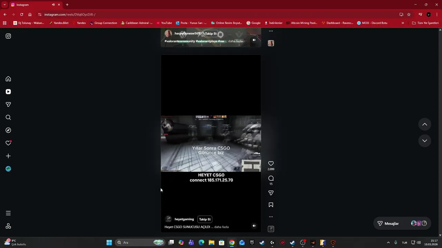Screen dimensions: 442x248
Task: Toggle mute on the heyetgaming reel
Action: pyautogui.click(x=254, y=226)
